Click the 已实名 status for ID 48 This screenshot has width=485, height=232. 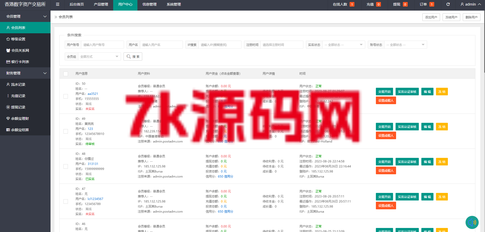point(90,179)
